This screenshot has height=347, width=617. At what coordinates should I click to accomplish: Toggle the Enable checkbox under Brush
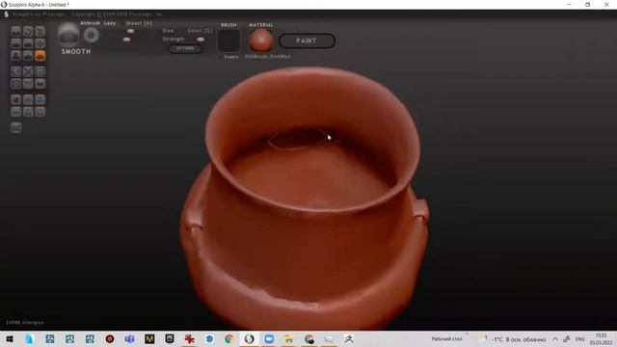point(228,57)
